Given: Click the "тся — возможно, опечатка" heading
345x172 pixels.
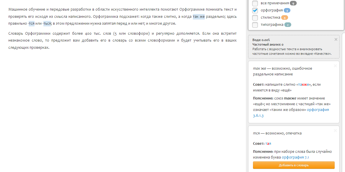Looking at the screenshot, I should pos(277,133).
